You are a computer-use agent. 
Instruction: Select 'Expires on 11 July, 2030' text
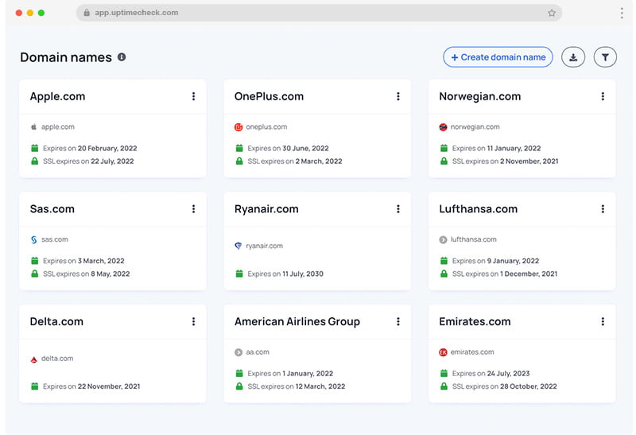[x=285, y=274]
